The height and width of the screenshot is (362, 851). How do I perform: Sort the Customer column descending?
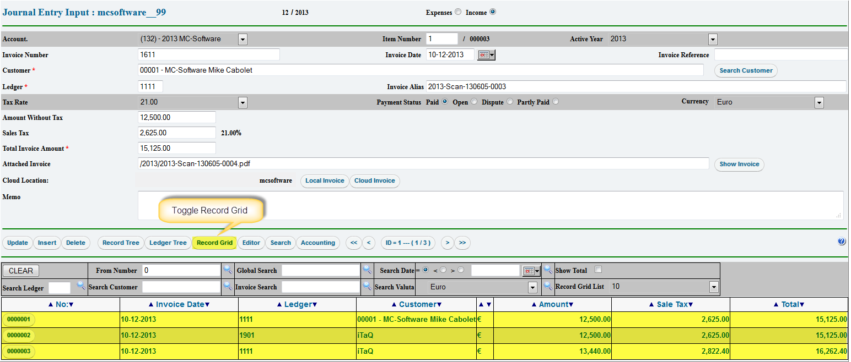point(439,305)
